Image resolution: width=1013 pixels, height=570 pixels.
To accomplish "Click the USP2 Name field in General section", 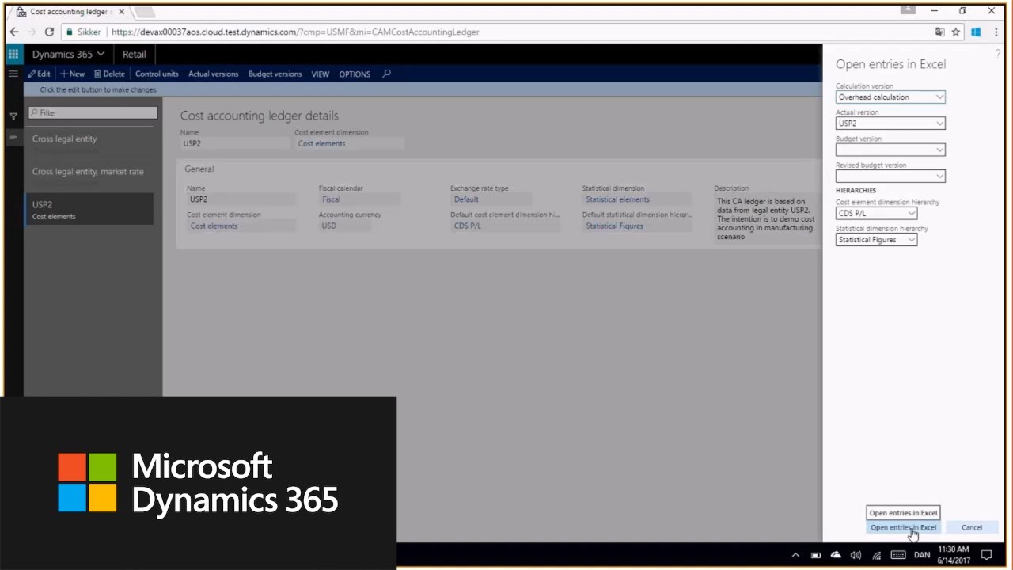I will tap(241, 199).
